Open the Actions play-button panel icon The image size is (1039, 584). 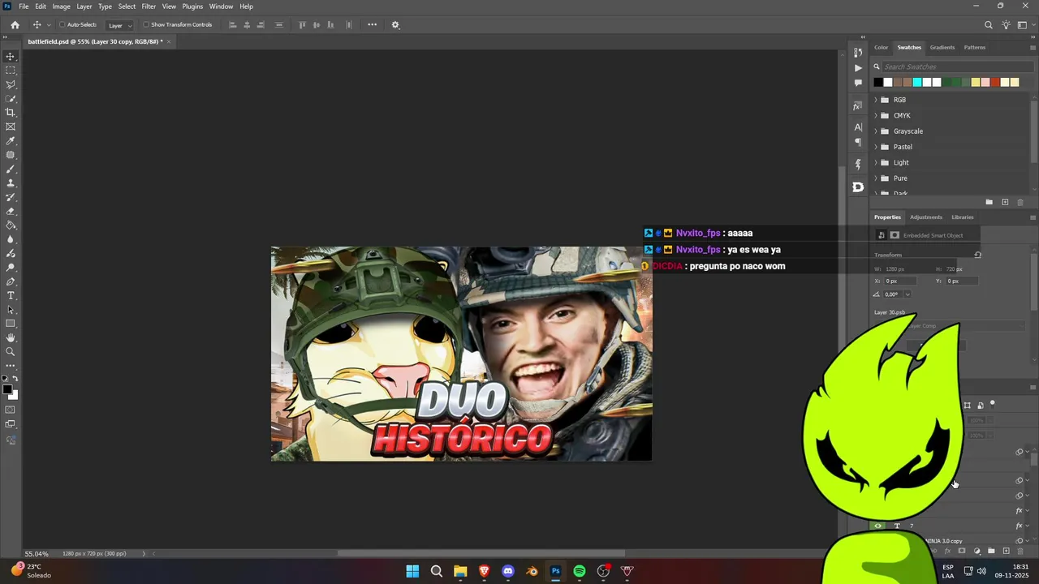pyautogui.click(x=858, y=68)
